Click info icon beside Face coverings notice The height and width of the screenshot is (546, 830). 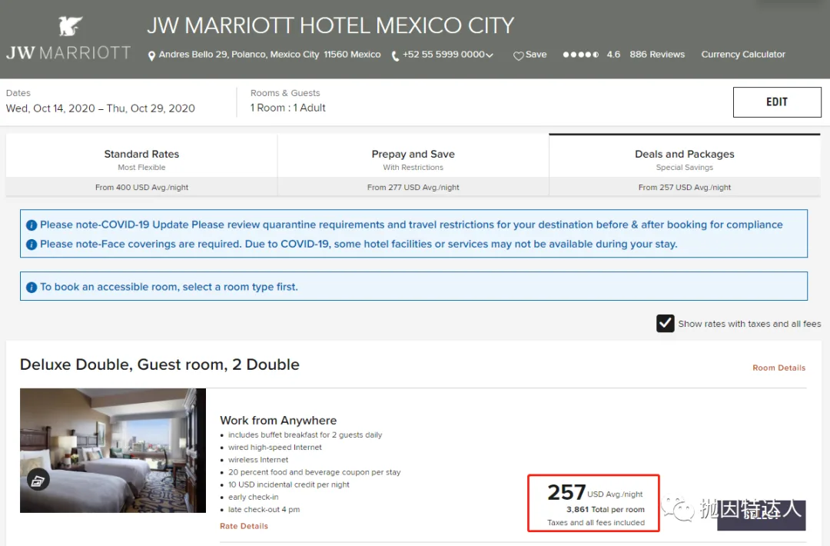[x=32, y=245]
